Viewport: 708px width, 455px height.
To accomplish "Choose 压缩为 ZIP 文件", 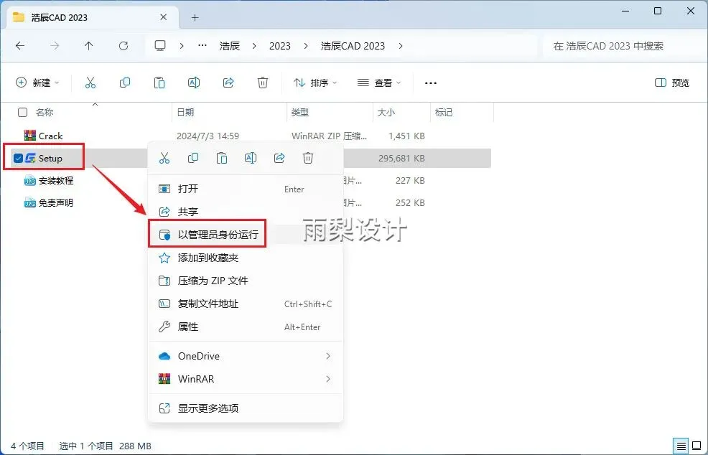I will (246, 281).
